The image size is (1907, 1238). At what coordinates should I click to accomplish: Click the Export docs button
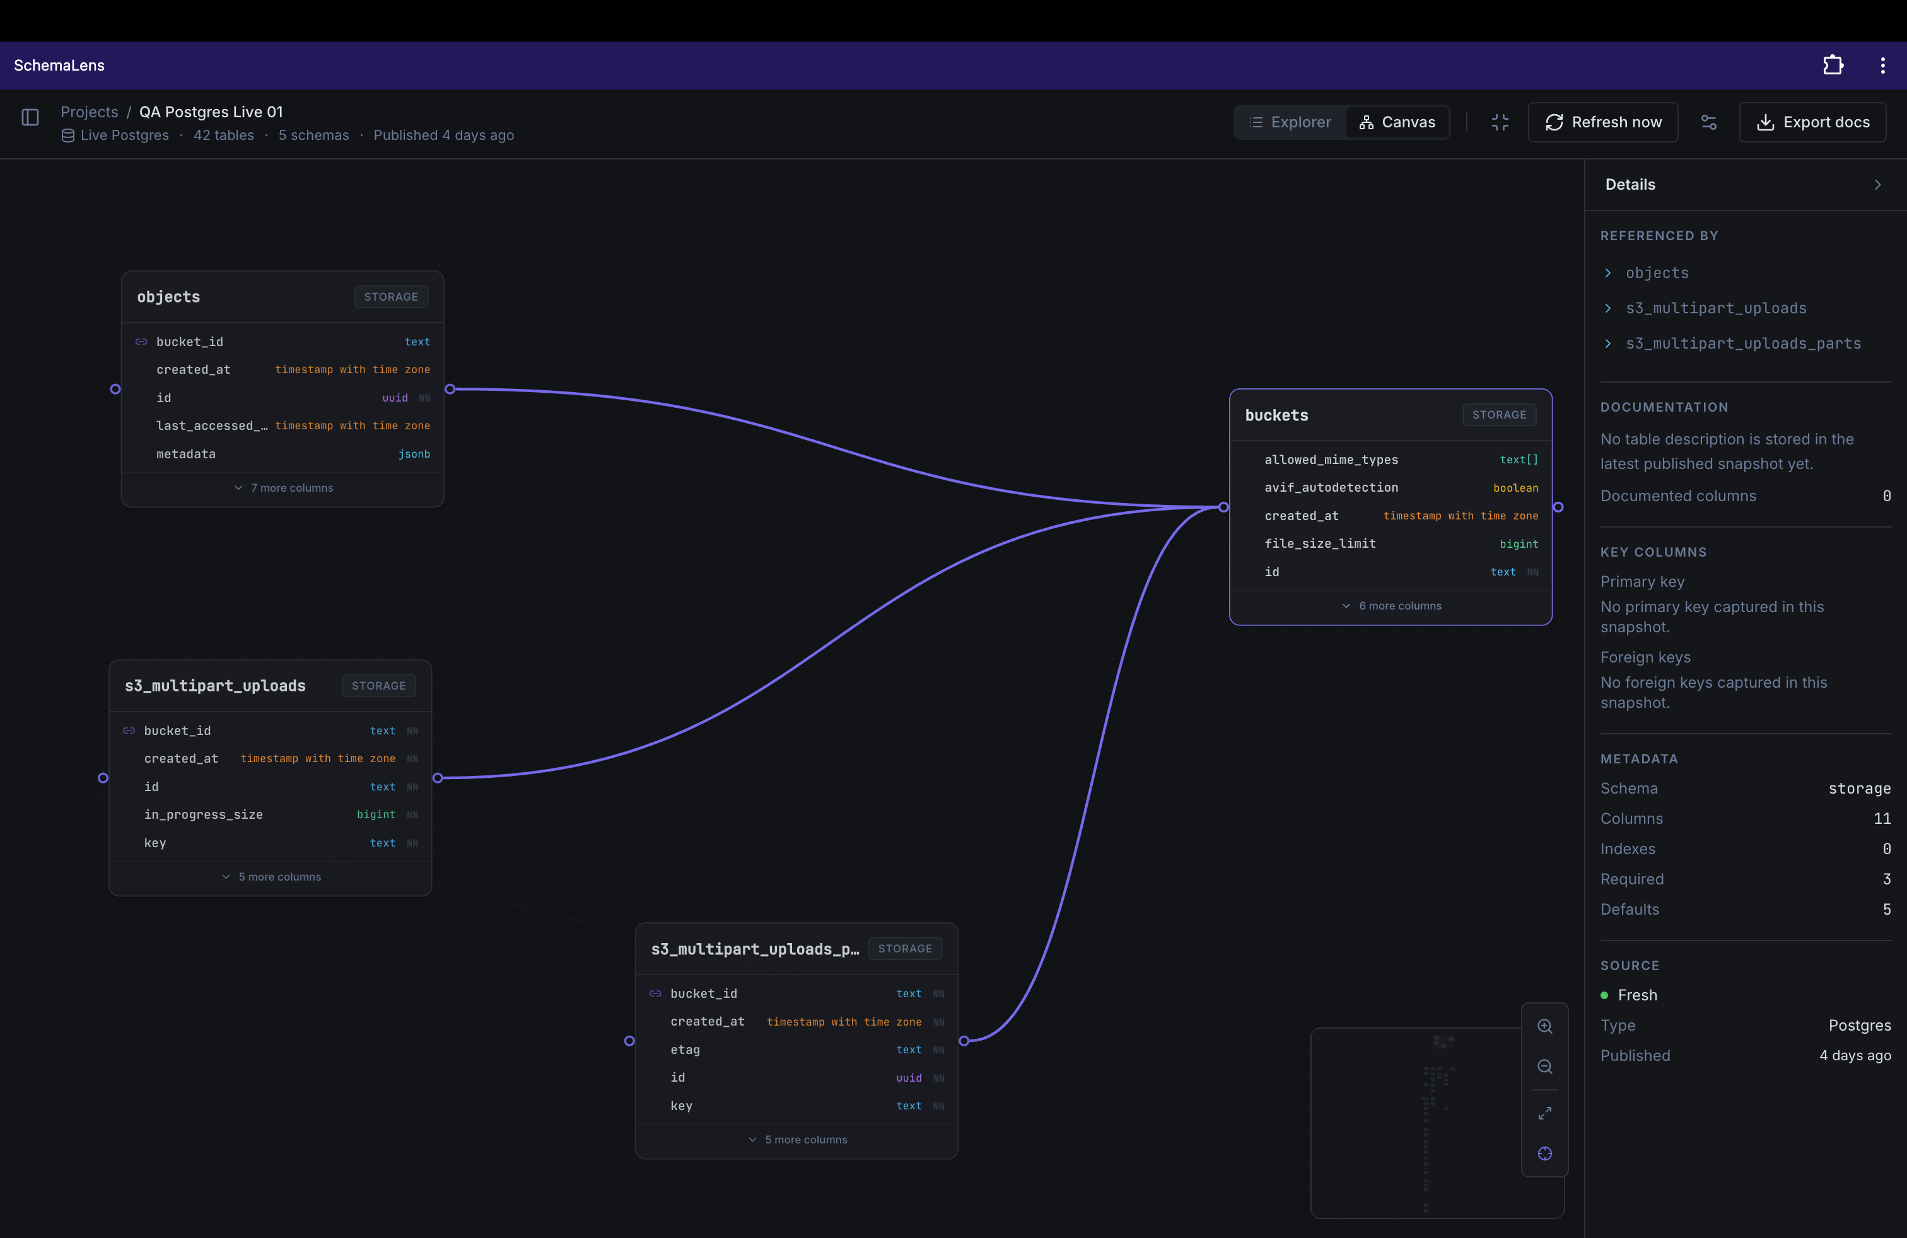pos(1812,122)
